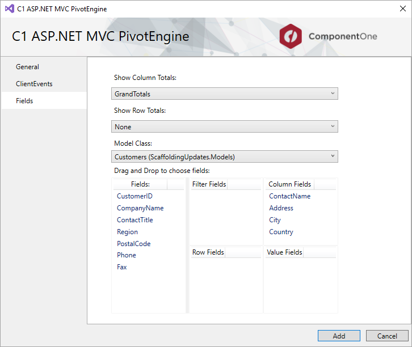Select Fax in Fields list
The image size is (412, 347).
121,267
